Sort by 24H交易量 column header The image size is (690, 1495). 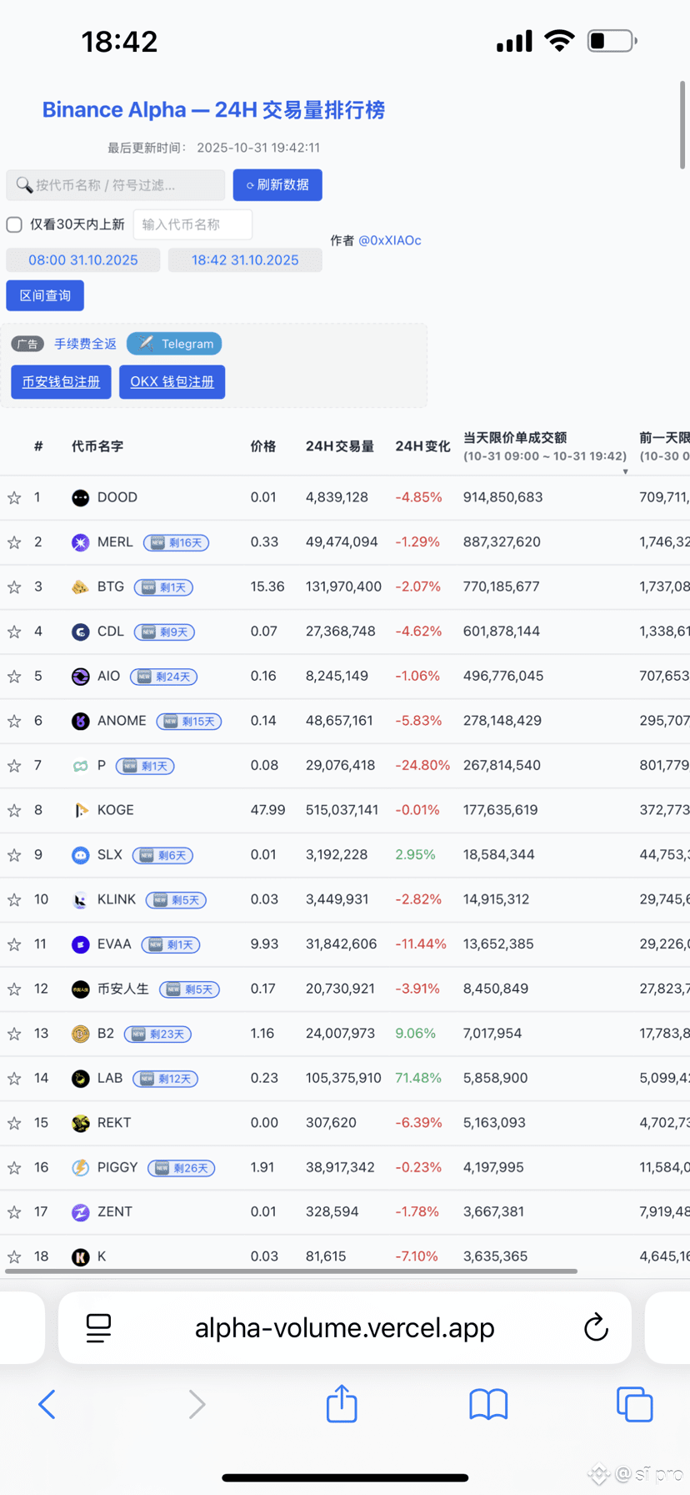click(339, 446)
